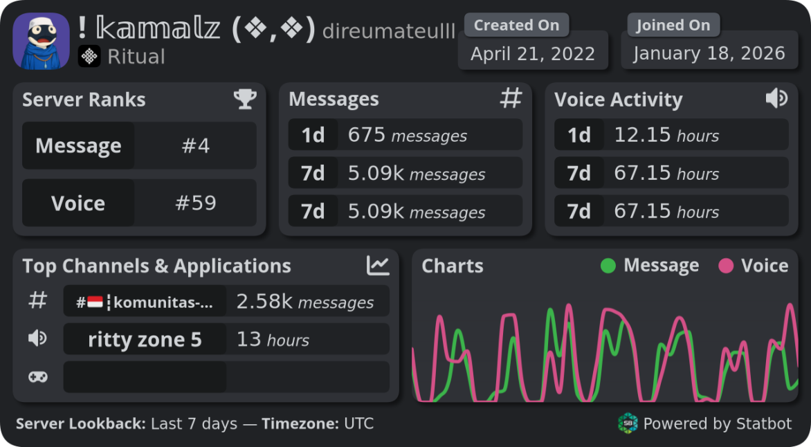Click the green Message legend dot
This screenshot has width=811, height=447.
[x=608, y=266]
